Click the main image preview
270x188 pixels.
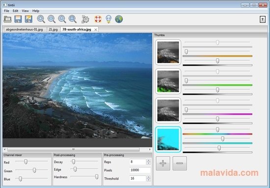(77, 86)
